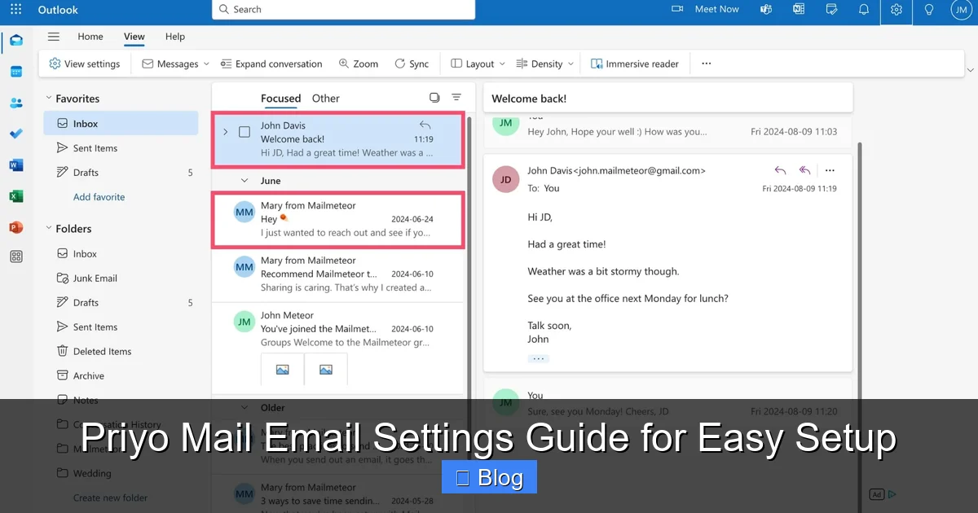Open the Calendar from the left rail

tap(17, 71)
